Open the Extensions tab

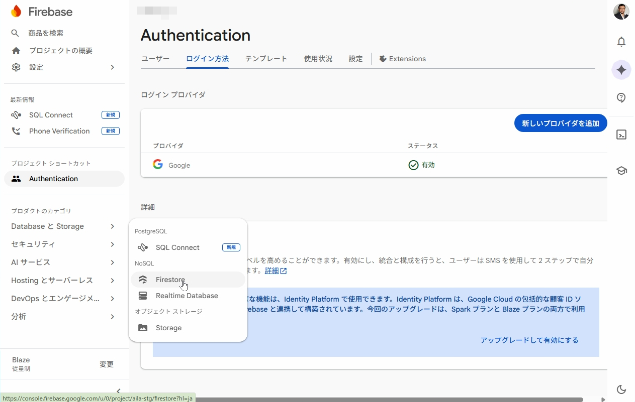pyautogui.click(x=402, y=59)
